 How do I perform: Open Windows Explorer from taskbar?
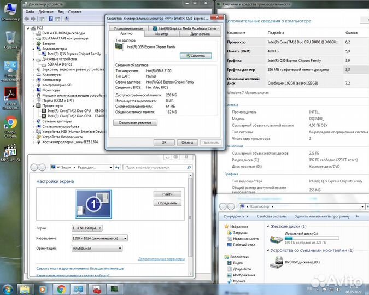pos(25,290)
